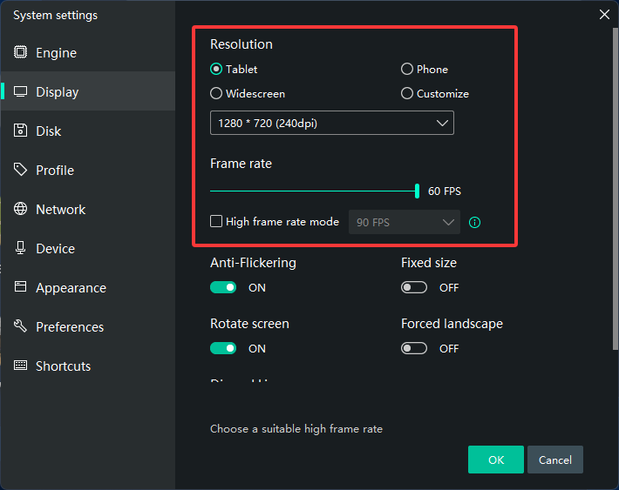Click the Device microphone icon
619x490 pixels.
[20, 248]
